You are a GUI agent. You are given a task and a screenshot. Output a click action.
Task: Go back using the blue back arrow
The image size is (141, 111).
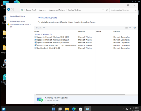[8, 10]
